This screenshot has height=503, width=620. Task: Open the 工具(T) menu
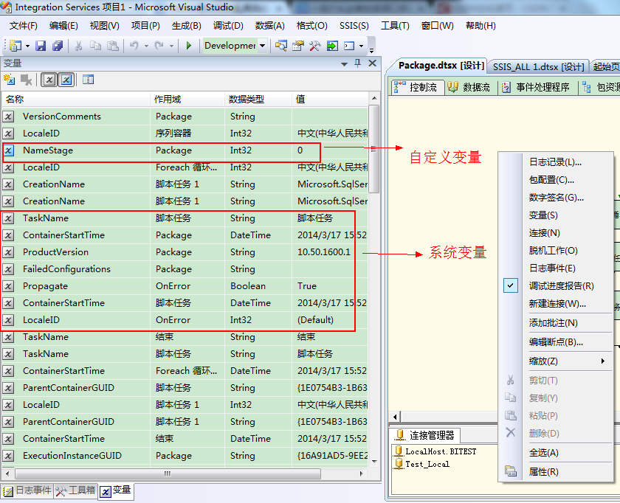[x=395, y=26]
